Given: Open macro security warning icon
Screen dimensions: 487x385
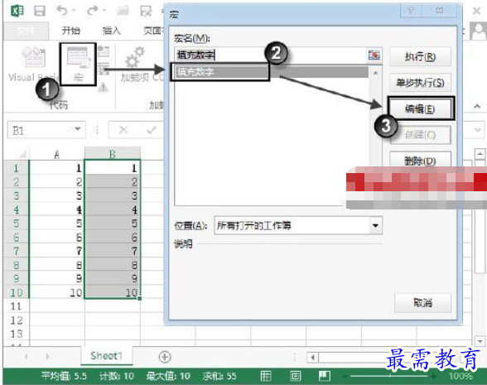Looking at the screenshot, I should [103, 87].
